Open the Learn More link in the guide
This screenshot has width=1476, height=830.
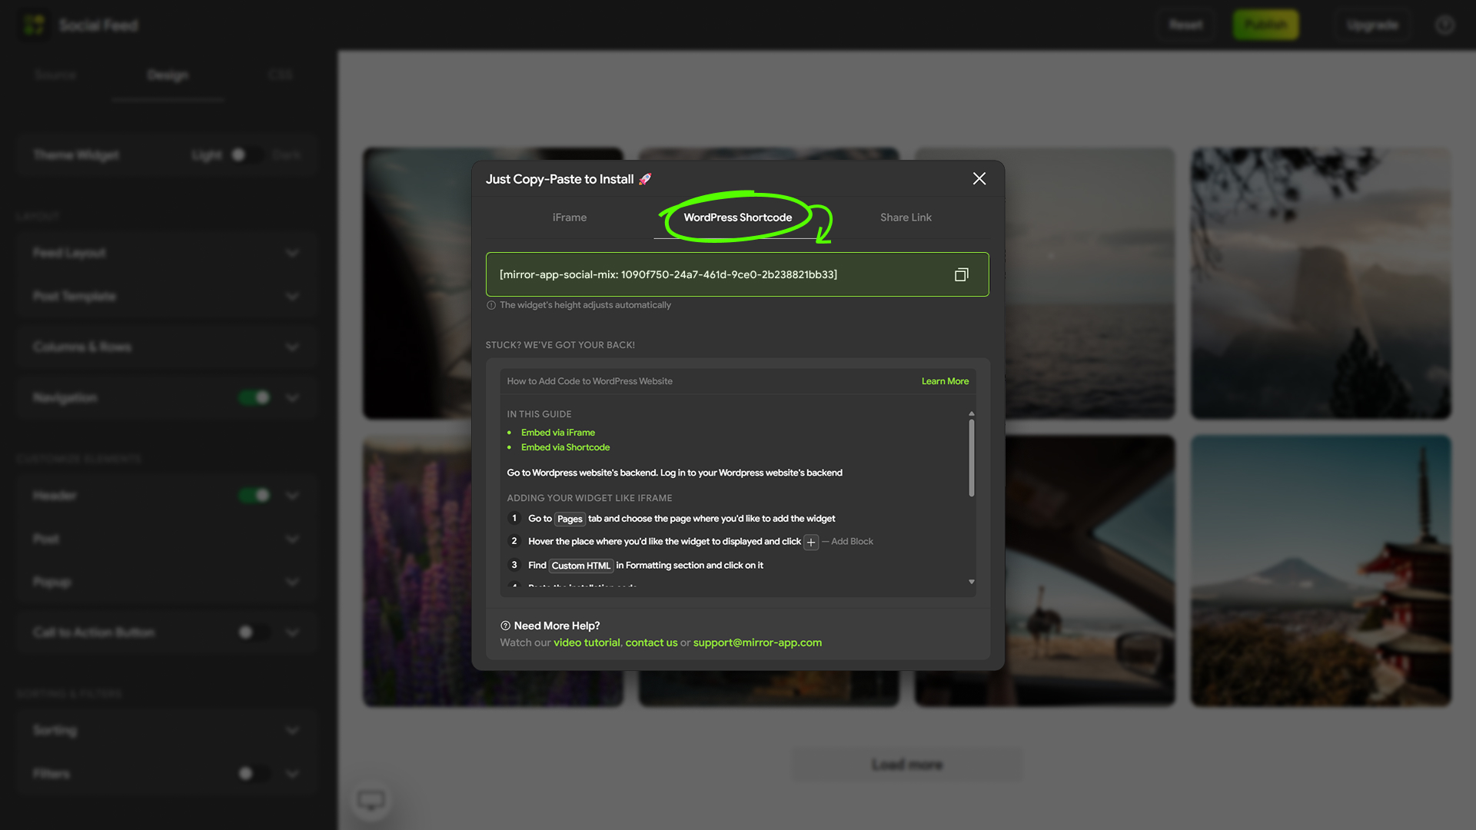945,381
